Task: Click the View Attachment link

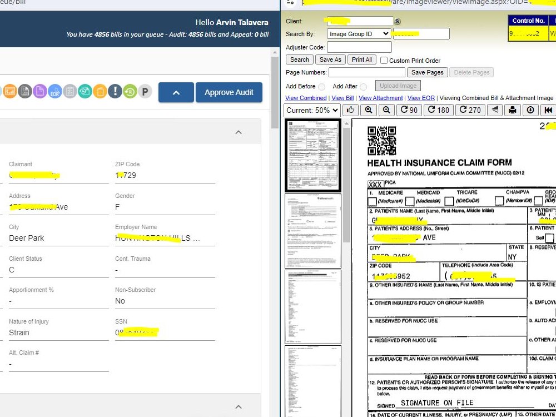Action: point(380,98)
